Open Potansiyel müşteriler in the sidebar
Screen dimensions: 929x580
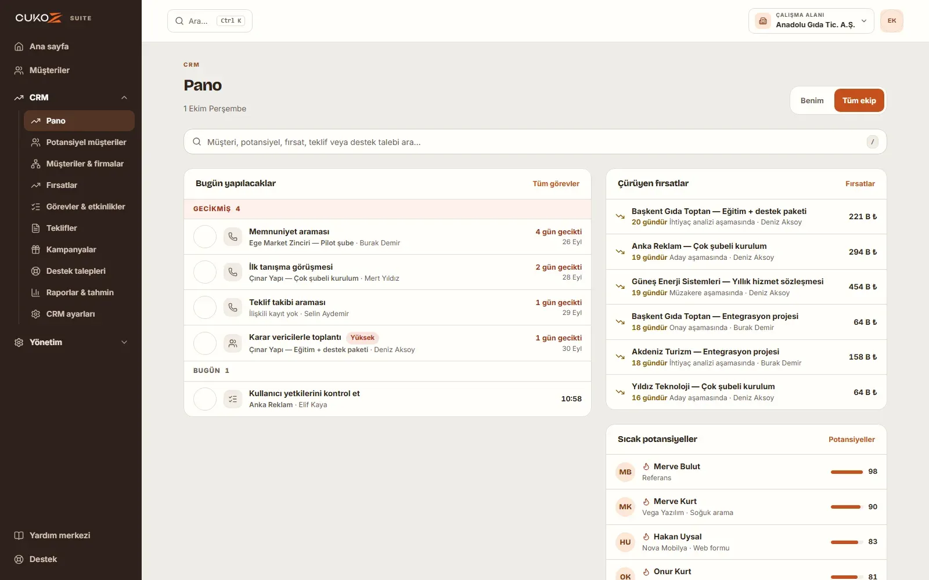79,142
